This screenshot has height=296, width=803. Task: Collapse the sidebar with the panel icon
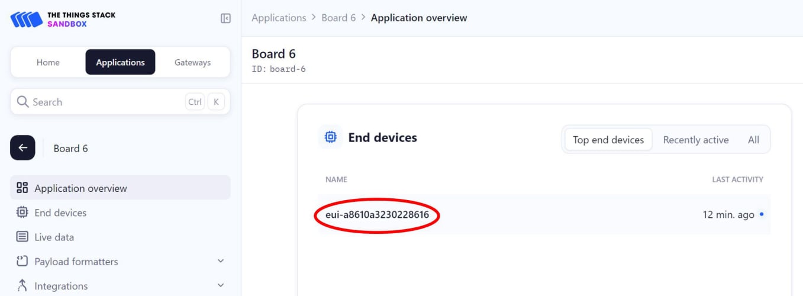coord(225,18)
